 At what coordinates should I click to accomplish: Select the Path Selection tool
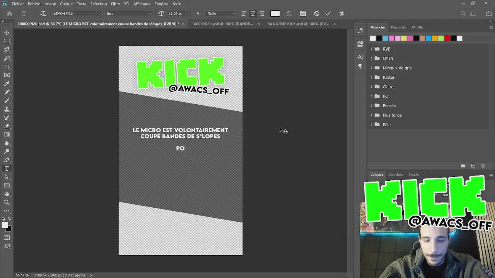7,177
